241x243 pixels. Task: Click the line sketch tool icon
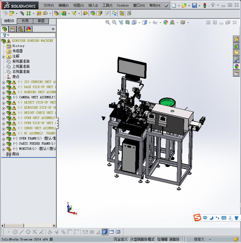[22, 232]
